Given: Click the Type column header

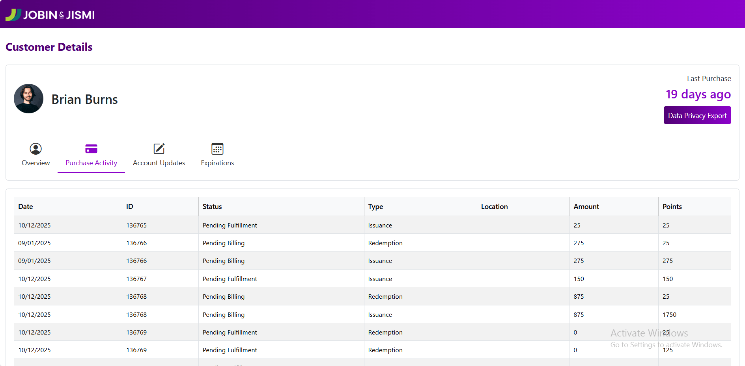Looking at the screenshot, I should pyautogui.click(x=375, y=207).
